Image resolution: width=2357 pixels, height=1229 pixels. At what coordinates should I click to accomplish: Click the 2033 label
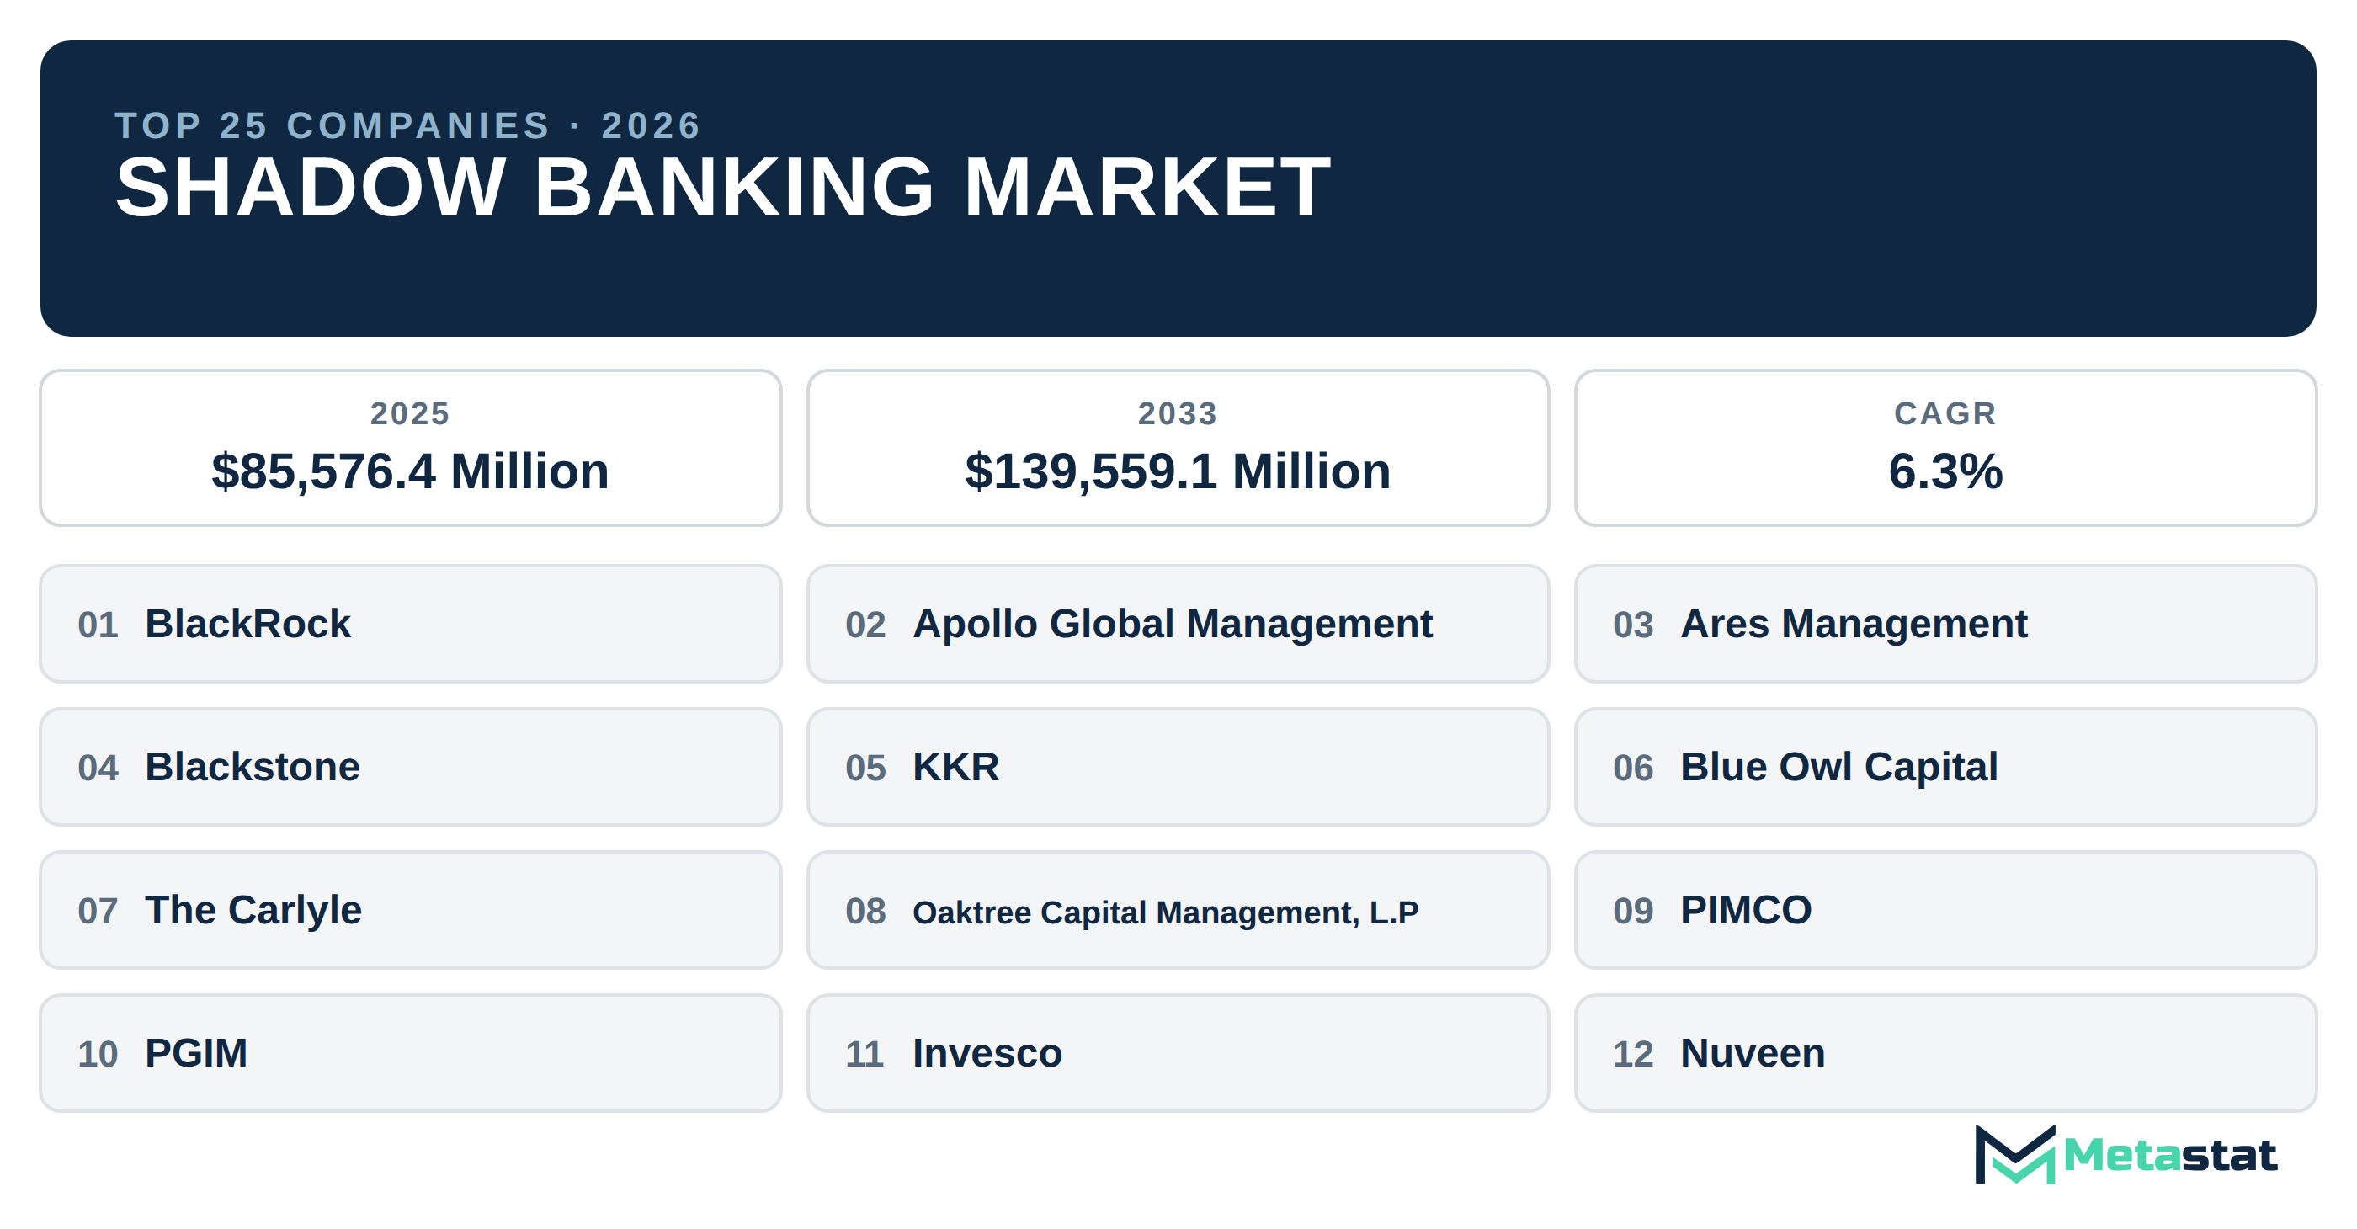pyautogui.click(x=1178, y=413)
